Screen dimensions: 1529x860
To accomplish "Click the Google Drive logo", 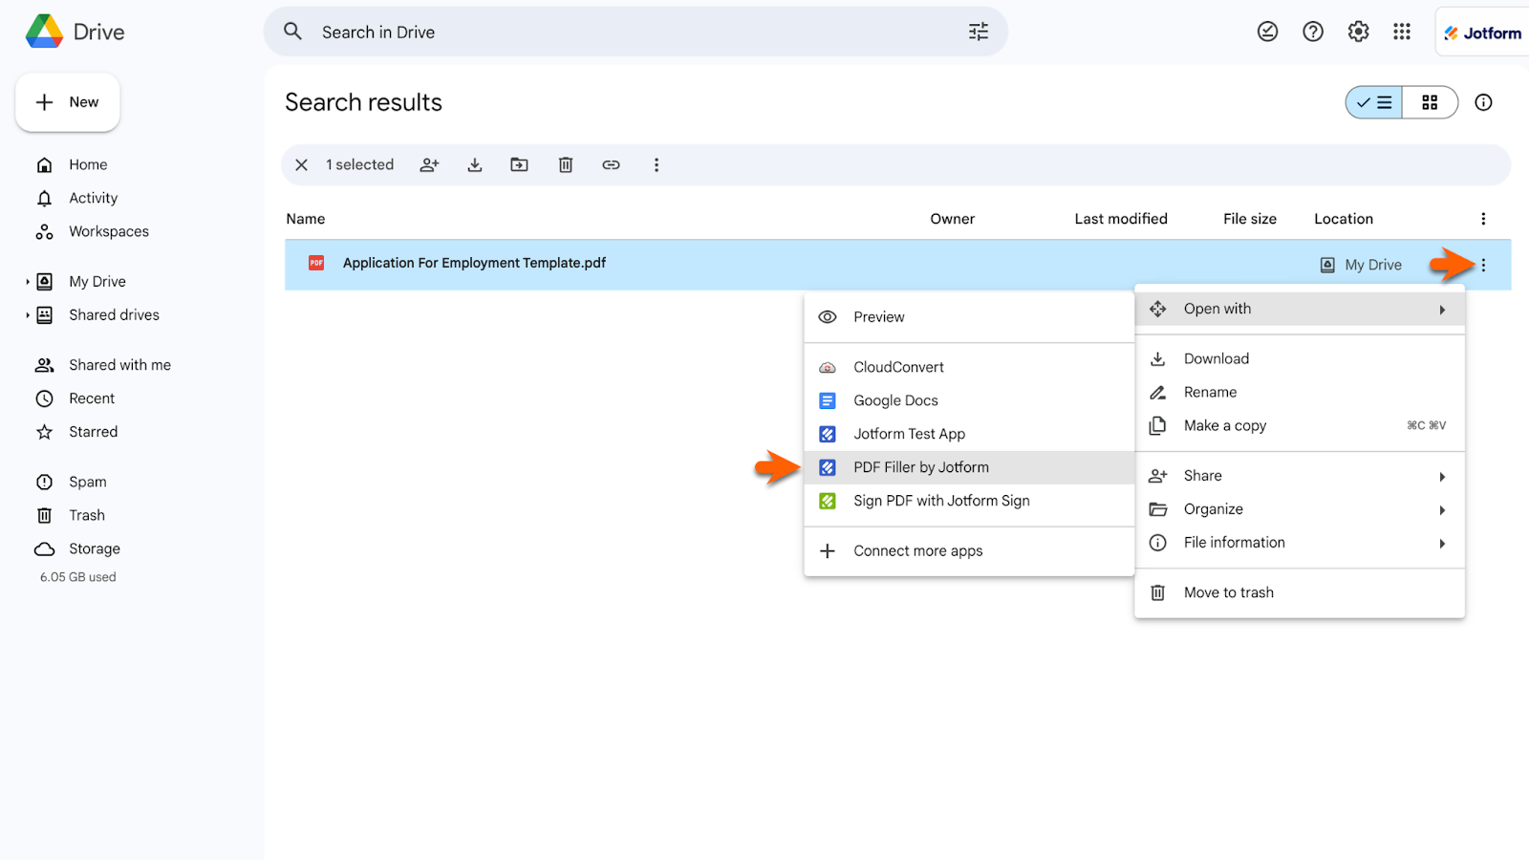I will tap(45, 32).
